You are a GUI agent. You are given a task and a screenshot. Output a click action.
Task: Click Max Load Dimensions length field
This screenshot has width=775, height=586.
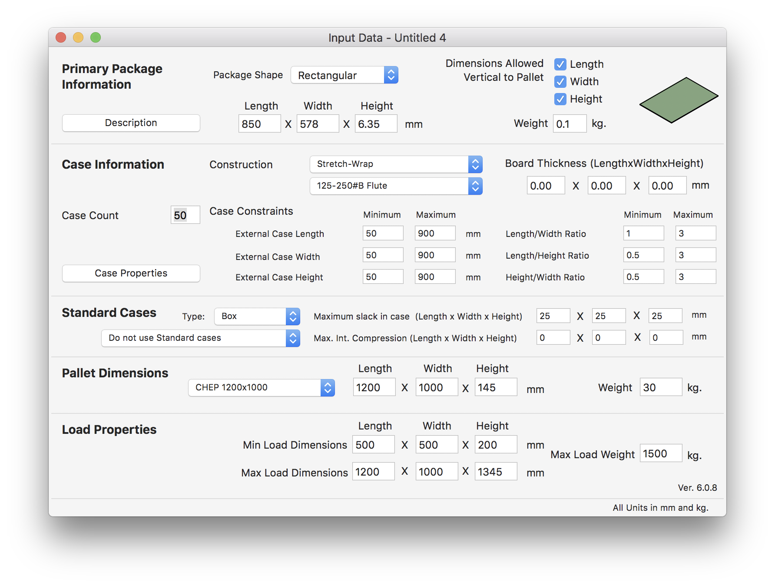tap(374, 472)
